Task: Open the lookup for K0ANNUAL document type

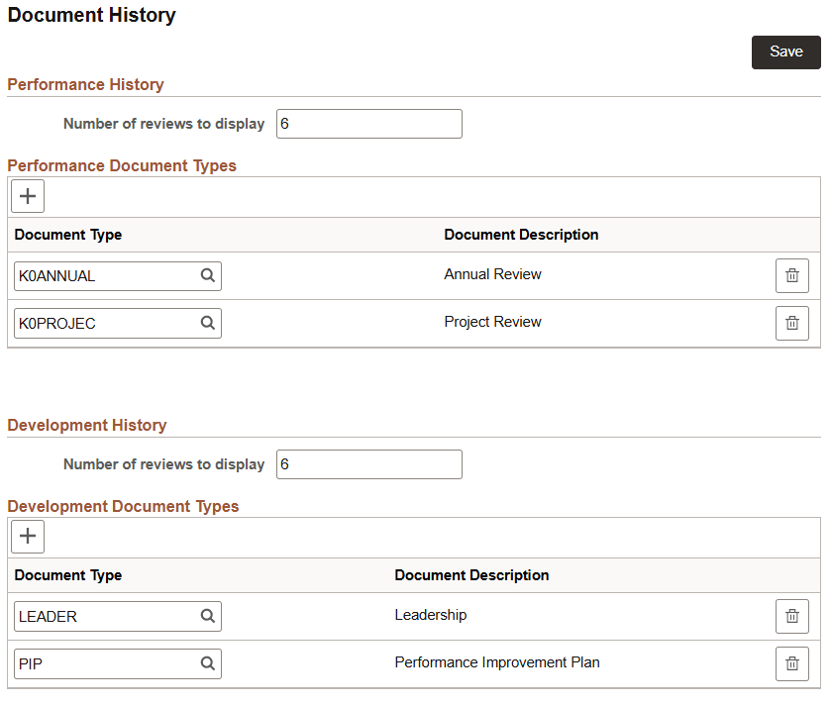Action: pyautogui.click(x=207, y=275)
